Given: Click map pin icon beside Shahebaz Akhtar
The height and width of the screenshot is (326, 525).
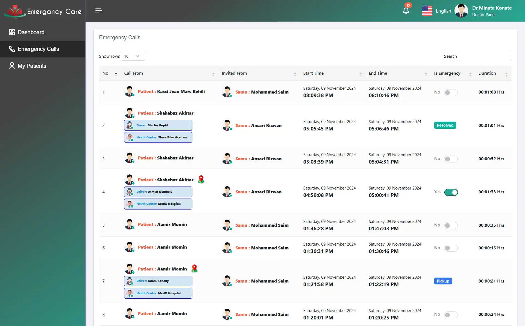Looking at the screenshot, I should coord(201,179).
